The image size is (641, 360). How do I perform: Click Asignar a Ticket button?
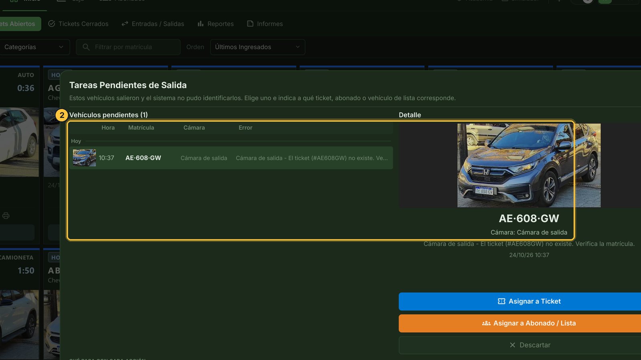pyautogui.click(x=520, y=302)
